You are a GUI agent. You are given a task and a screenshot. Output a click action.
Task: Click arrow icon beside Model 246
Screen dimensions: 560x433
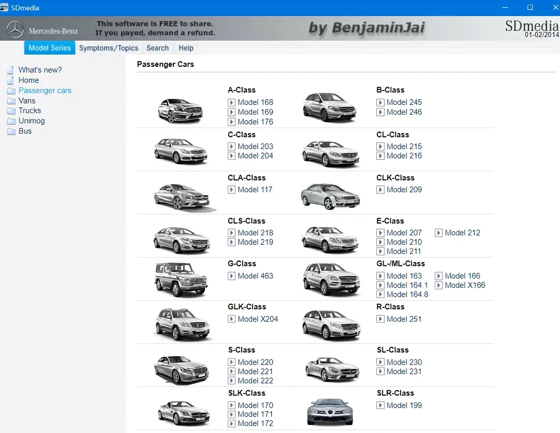click(380, 112)
